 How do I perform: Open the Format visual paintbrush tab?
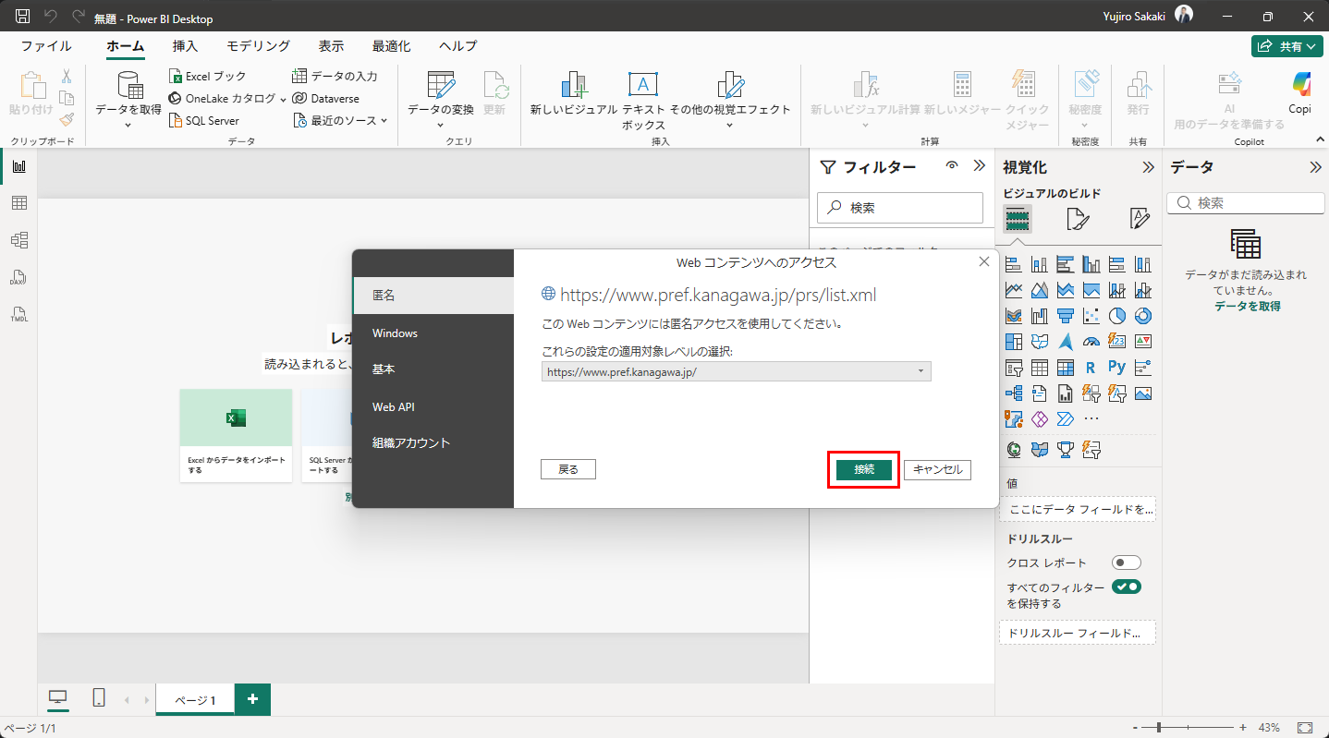[1078, 219]
